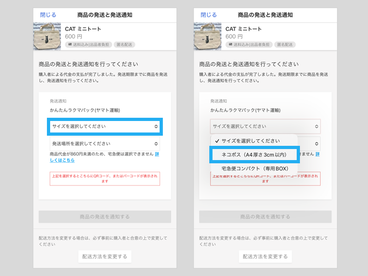This screenshot has height=276, width=368.
Task: Tap 閉じる in the left screen
Action: point(48,15)
